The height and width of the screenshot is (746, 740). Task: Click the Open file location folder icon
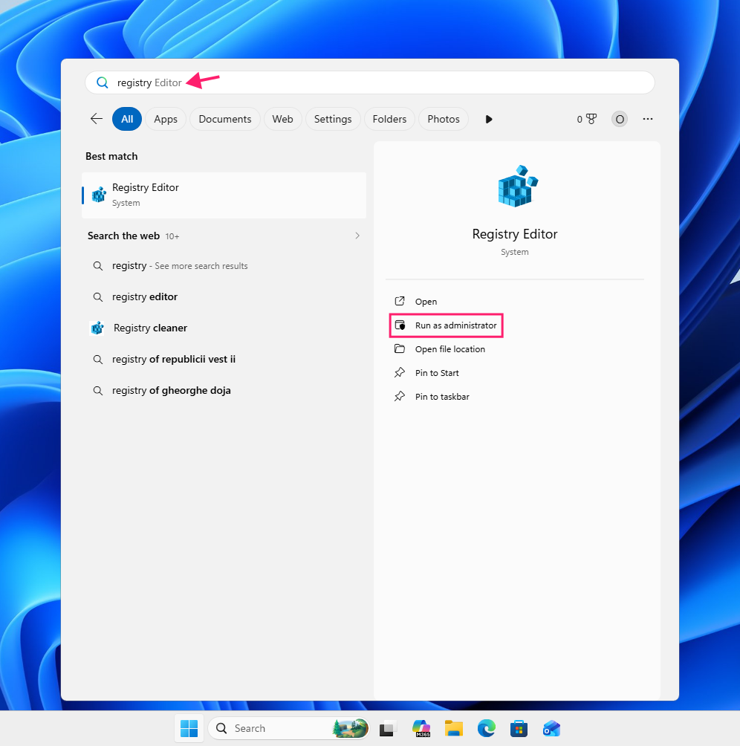[400, 348]
